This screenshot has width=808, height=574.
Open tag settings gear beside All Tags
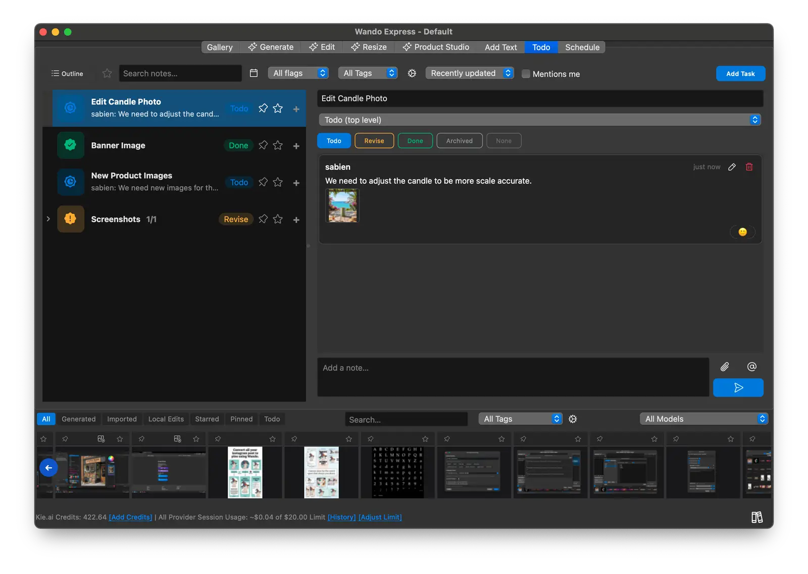(412, 73)
